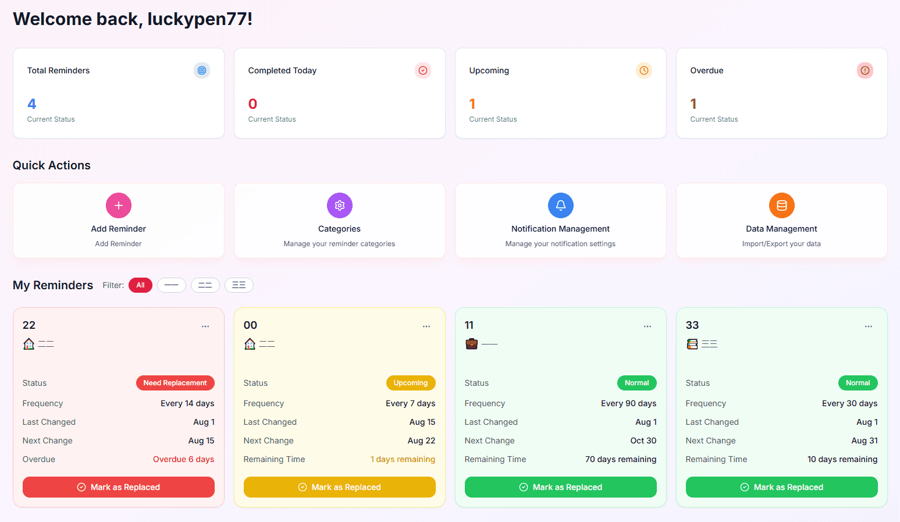The image size is (900, 522).
Task: Select the last filter pill in the row
Action: (x=239, y=285)
